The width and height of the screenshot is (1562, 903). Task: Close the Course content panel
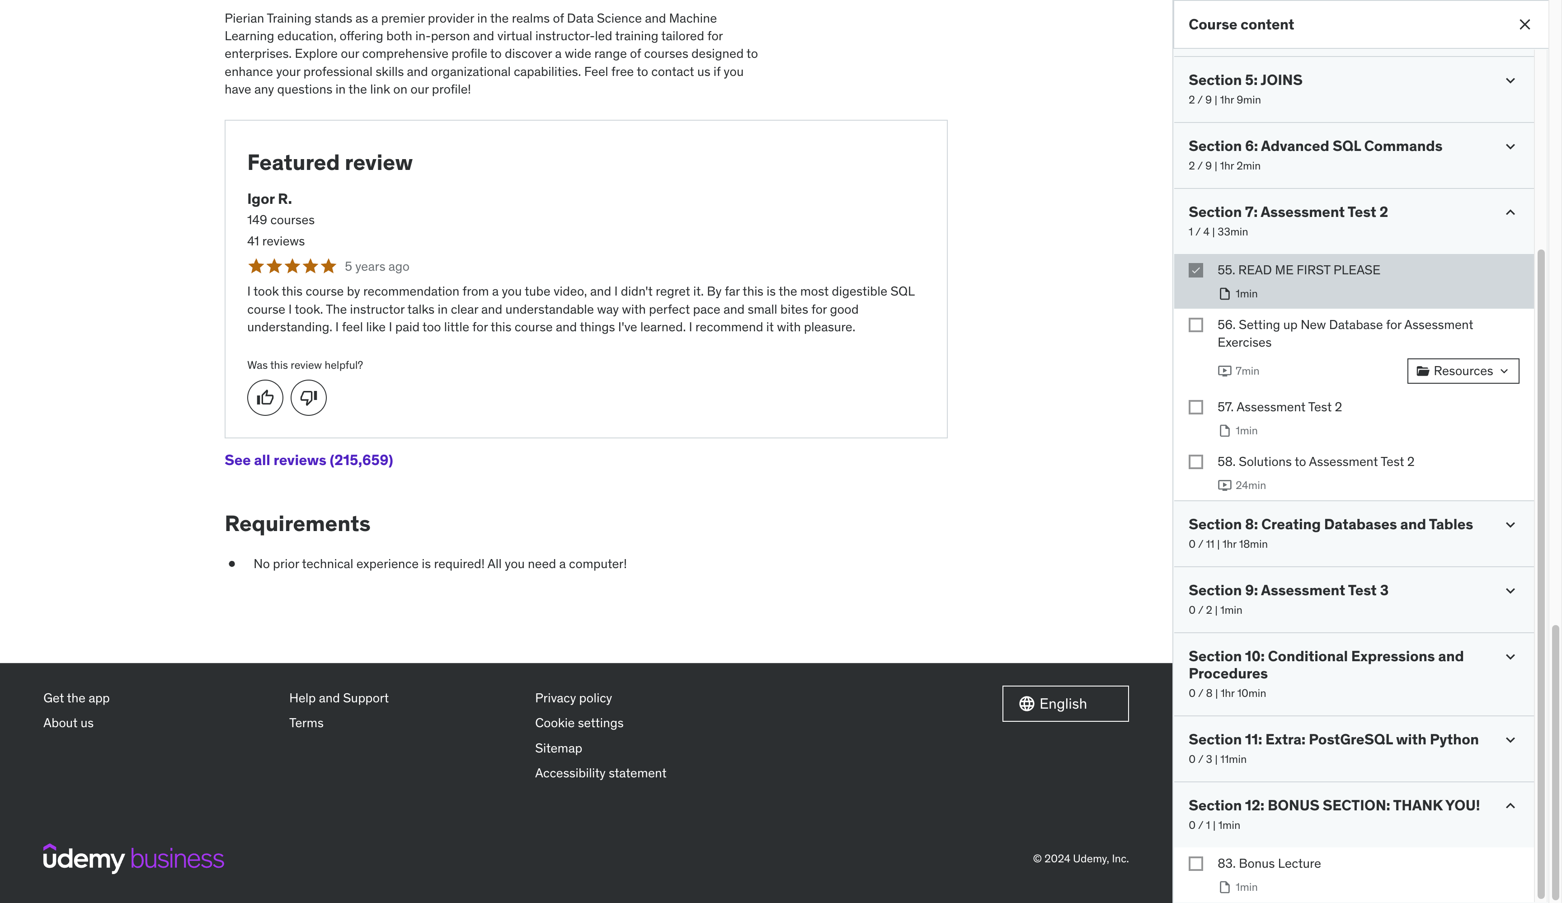1524,25
